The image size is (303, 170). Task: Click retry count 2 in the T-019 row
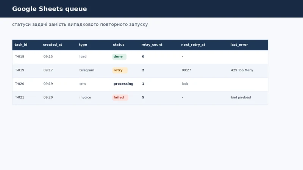tap(143, 70)
